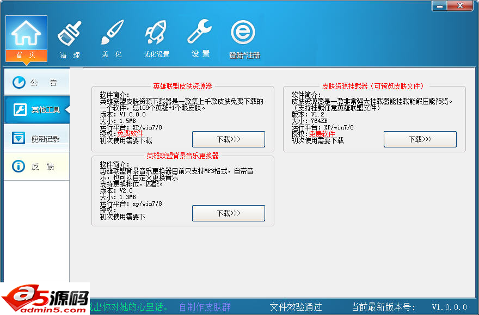This screenshot has width=479, height=315.
Task: Click the 下载 button for 皮肤资源挂载器
Action: [420, 139]
